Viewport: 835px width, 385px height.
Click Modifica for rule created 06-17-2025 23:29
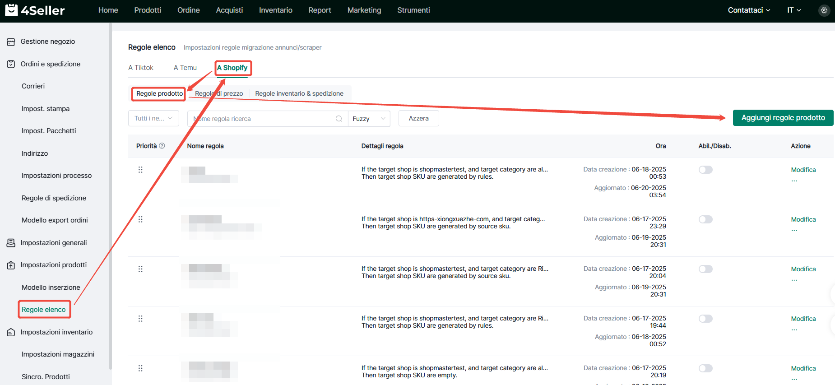803,219
